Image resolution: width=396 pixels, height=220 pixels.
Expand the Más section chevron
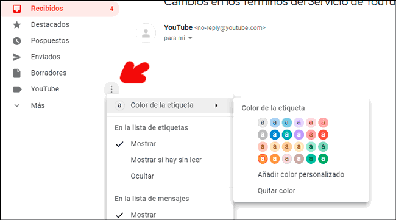click(x=16, y=105)
